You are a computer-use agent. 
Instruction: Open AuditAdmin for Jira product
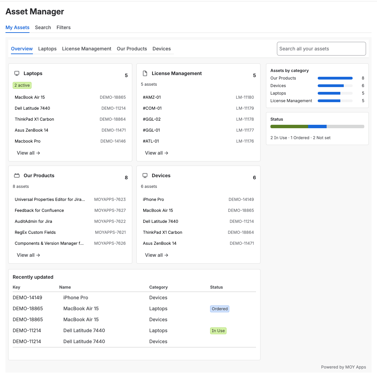pyautogui.click(x=70, y=221)
